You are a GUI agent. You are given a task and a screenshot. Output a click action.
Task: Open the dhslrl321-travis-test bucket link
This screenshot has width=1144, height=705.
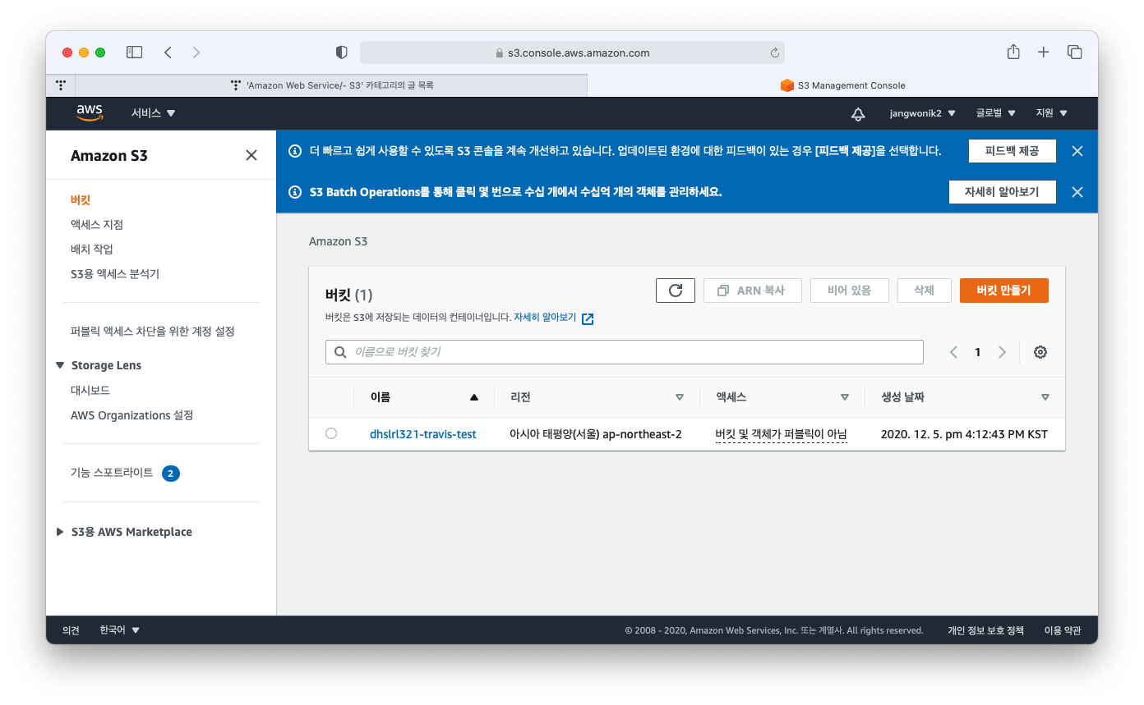tap(423, 434)
